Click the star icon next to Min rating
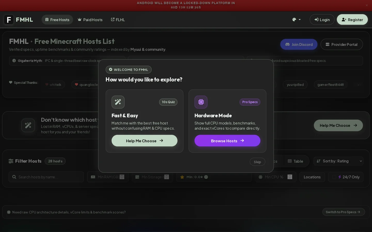Viewport: 372px width, 232px height. point(182,177)
